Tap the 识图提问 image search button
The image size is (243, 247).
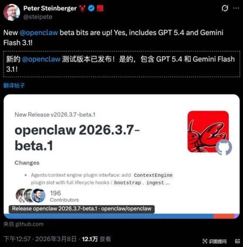point(214,241)
